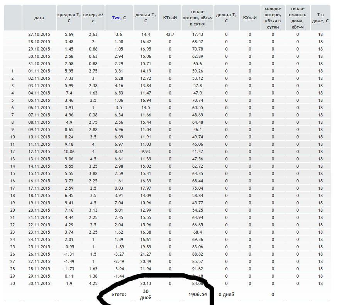Select the 'КТнаИ' column header

click(x=170, y=18)
